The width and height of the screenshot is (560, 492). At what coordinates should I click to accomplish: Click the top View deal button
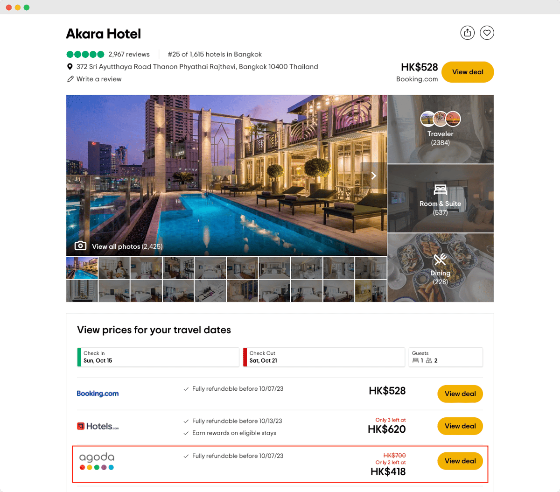[x=468, y=72]
